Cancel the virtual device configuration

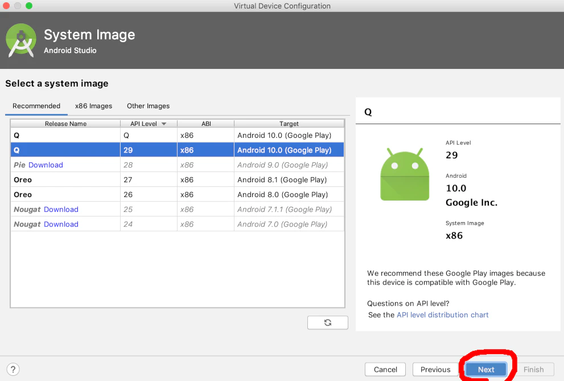tap(385, 370)
